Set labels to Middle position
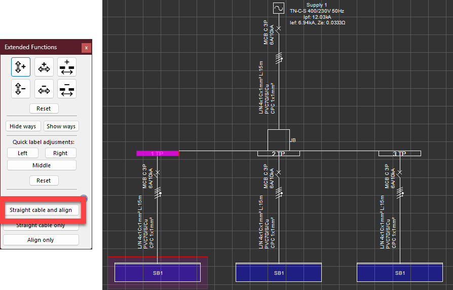This screenshot has width=453, height=290. tap(42, 165)
